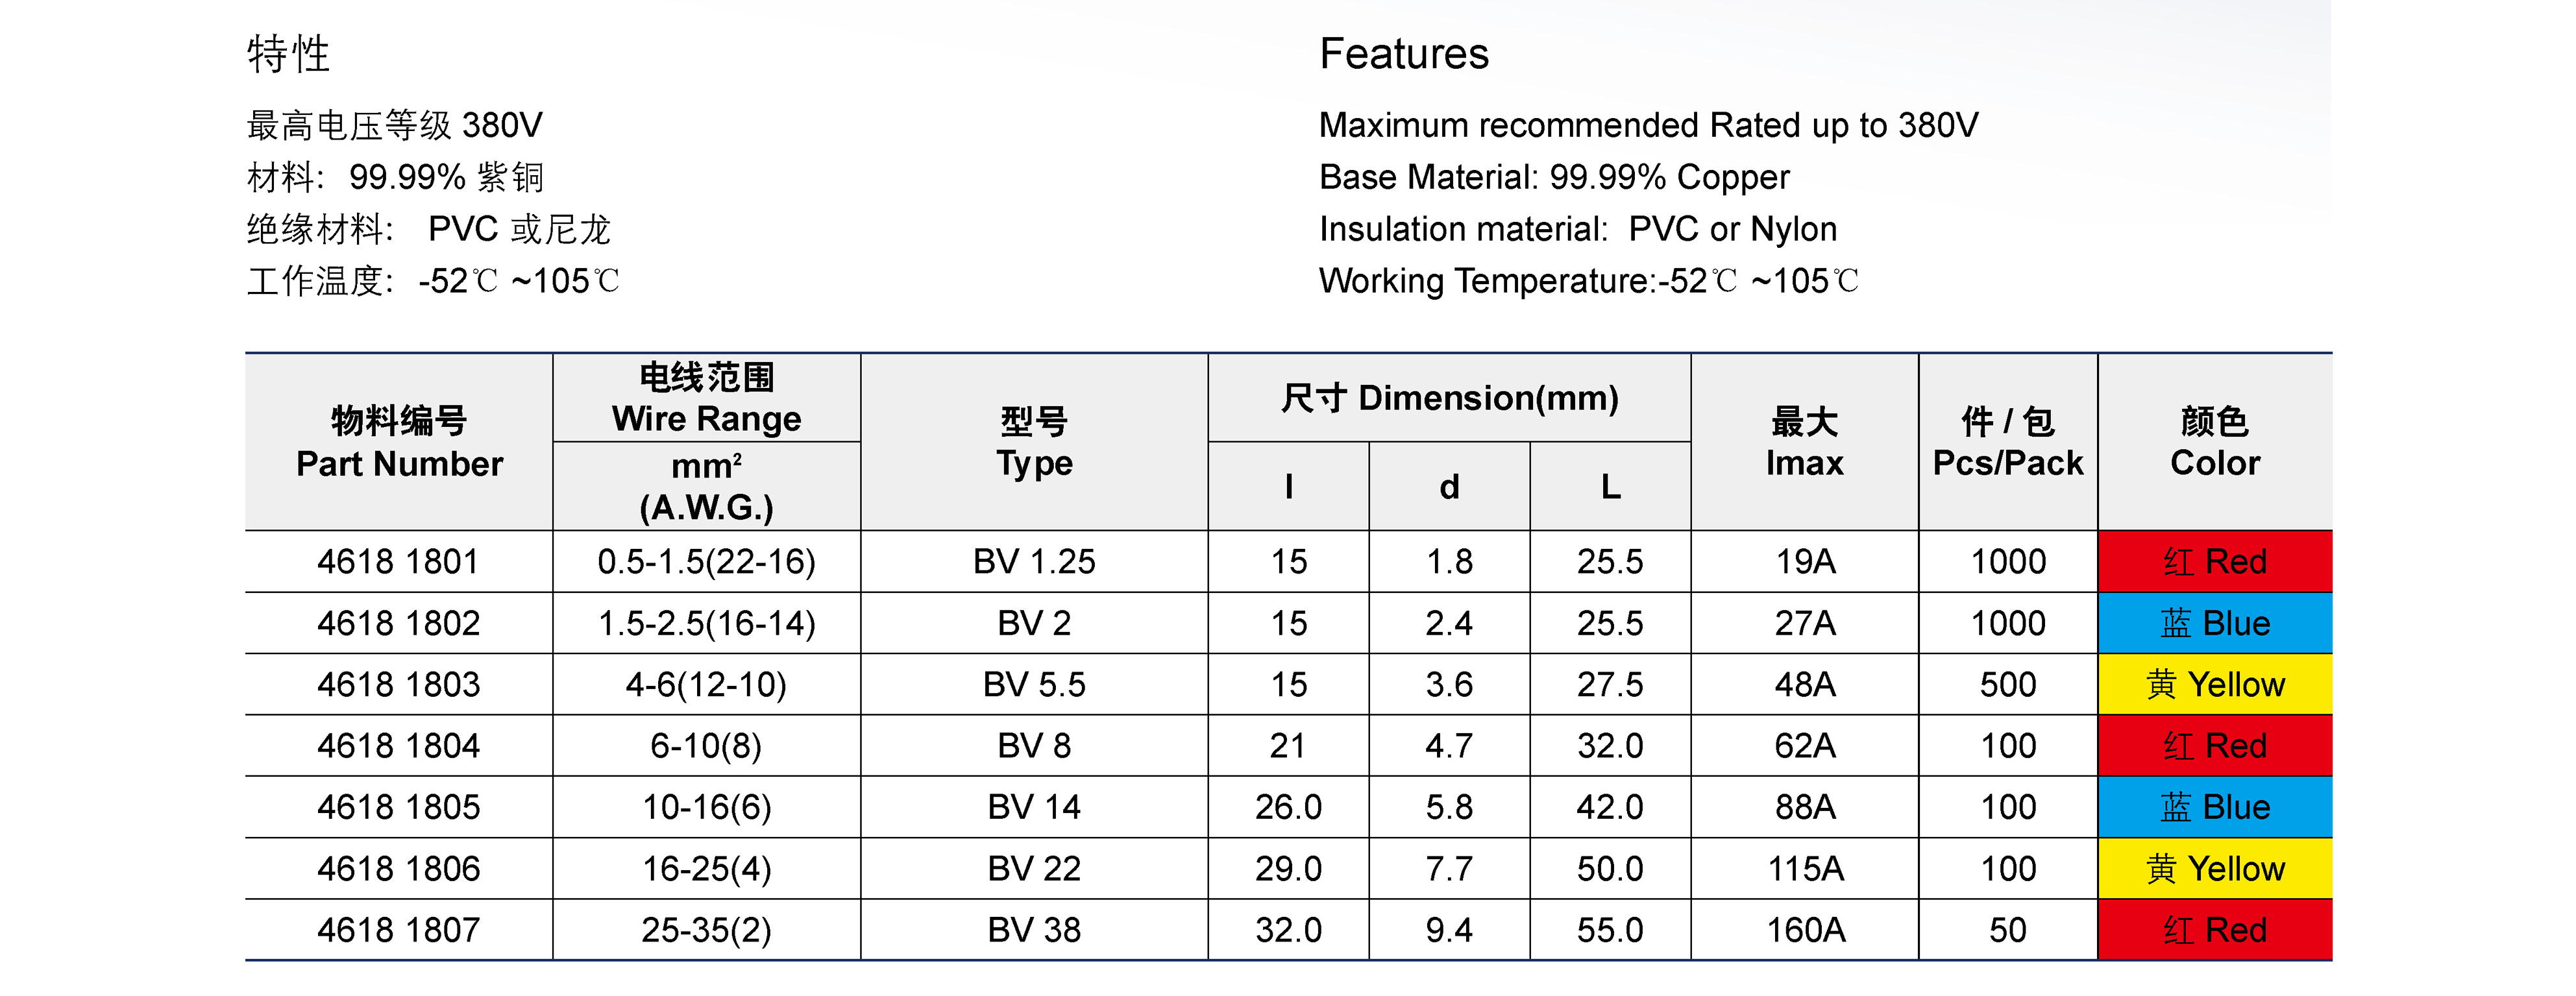2576x996 pixels.
Task: Click the Features heading text
Action: [x=1404, y=54]
